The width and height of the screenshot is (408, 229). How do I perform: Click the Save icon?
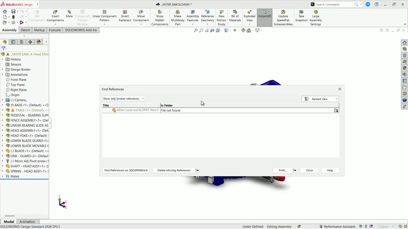[13, 11]
